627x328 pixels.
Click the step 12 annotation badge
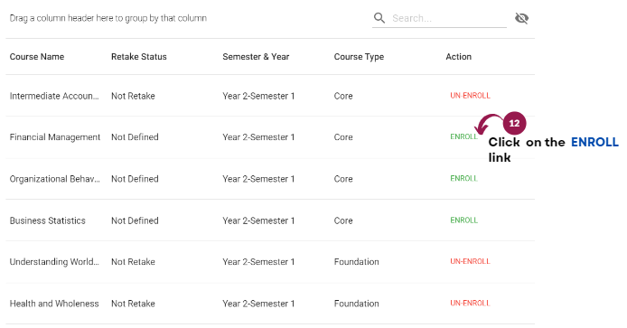pyautogui.click(x=514, y=123)
